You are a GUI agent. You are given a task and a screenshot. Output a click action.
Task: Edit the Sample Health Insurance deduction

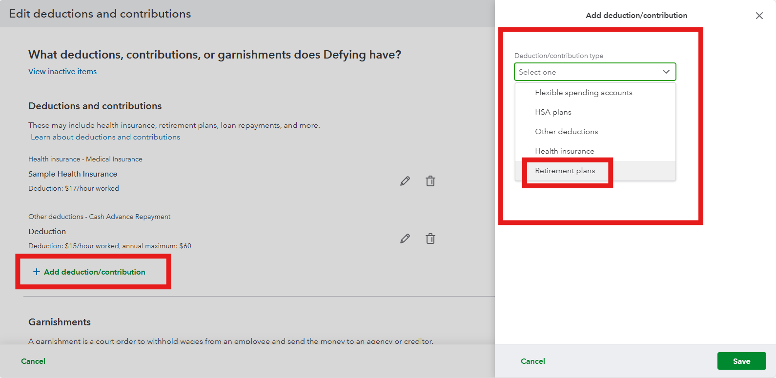pyautogui.click(x=405, y=181)
